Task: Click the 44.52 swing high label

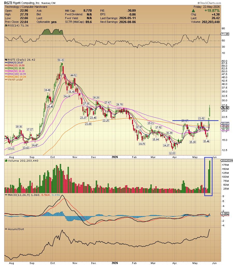Action: (x=74, y=75)
